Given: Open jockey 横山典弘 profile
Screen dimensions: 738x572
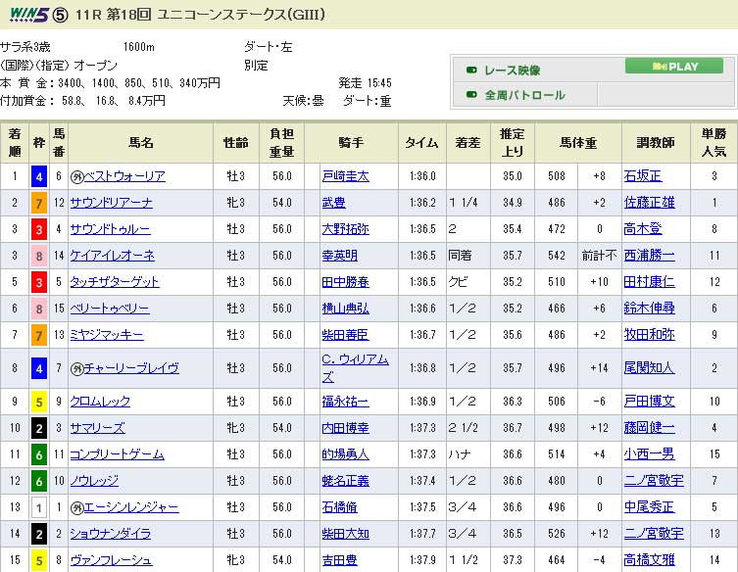Looking at the screenshot, I should 345,309.
